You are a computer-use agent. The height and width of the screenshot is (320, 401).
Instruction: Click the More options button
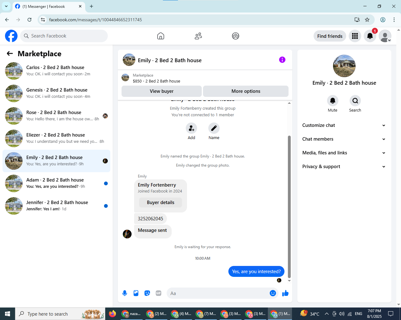coord(246,91)
